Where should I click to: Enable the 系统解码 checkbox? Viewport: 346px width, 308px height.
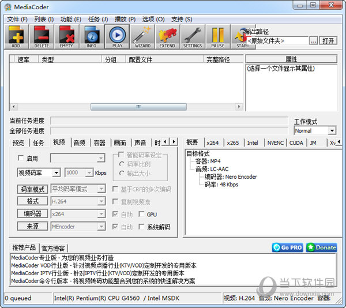tap(141, 227)
